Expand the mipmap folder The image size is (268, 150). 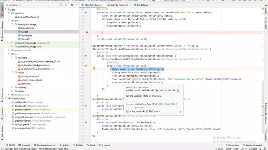coord(12,87)
